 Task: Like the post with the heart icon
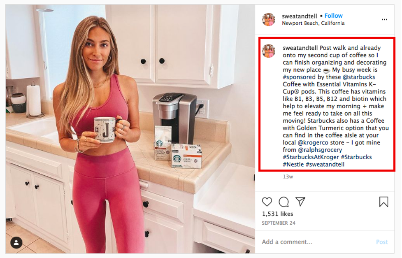pos(267,202)
